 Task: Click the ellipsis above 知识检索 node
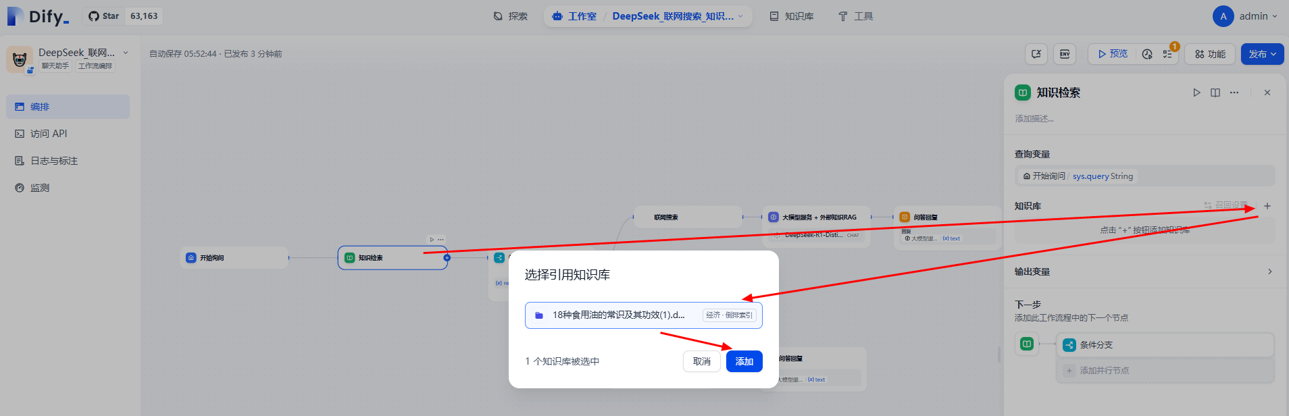coord(440,239)
